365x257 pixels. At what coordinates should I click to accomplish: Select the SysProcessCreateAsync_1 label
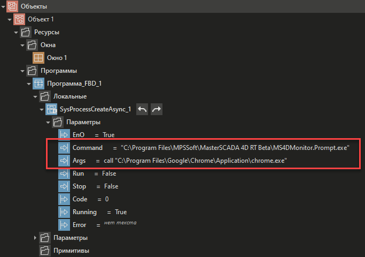pos(96,109)
